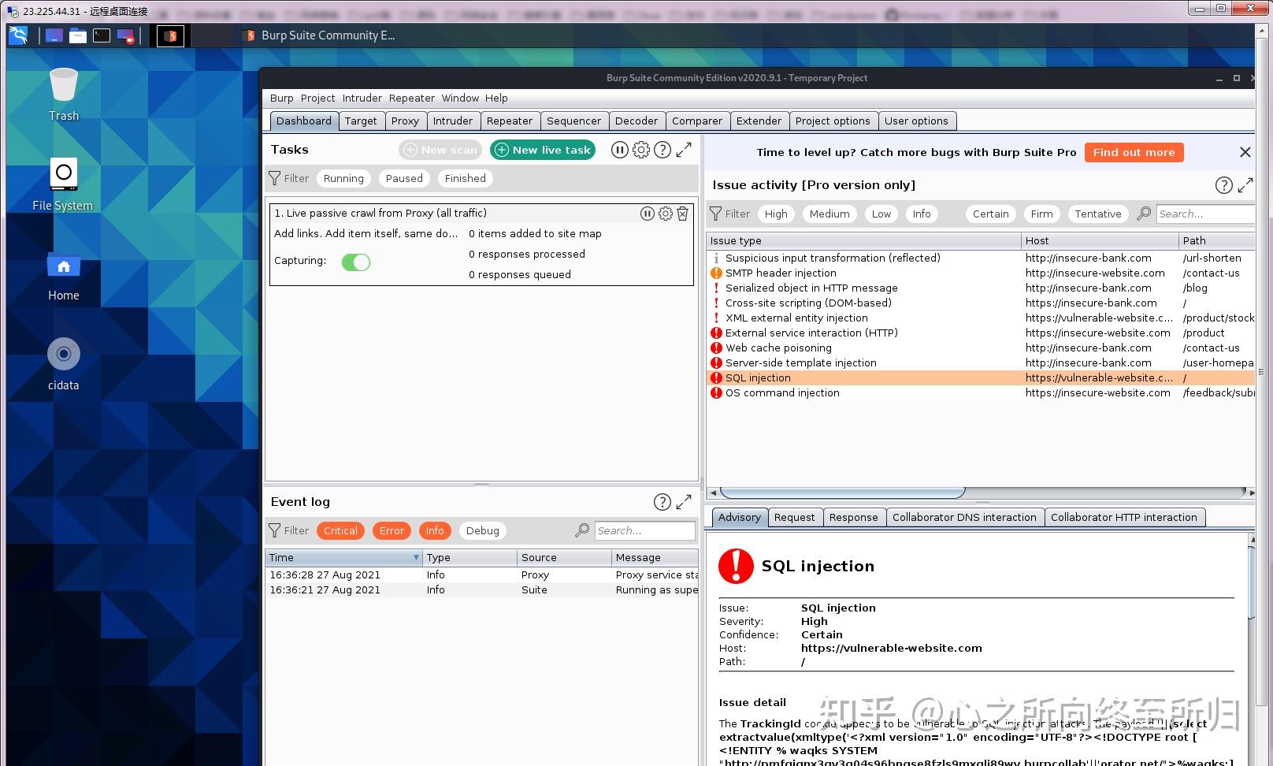The image size is (1273, 766).
Task: Toggle the Debug event log filter
Action: coord(482,531)
